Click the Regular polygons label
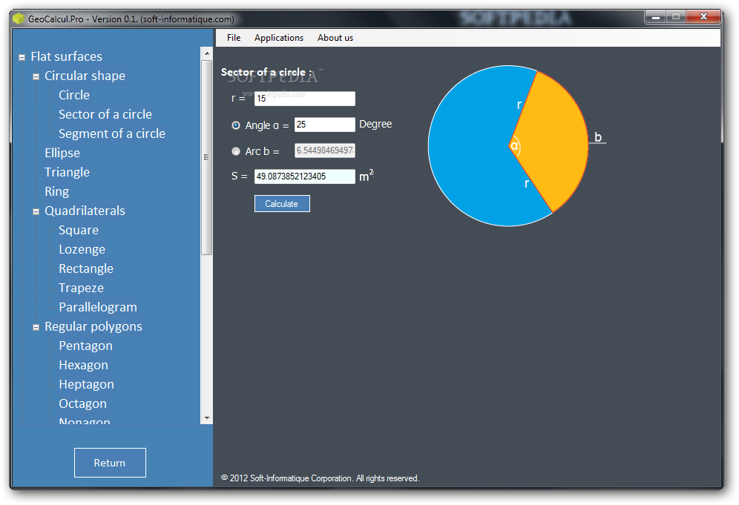This screenshot has width=739, height=505. pos(93,327)
